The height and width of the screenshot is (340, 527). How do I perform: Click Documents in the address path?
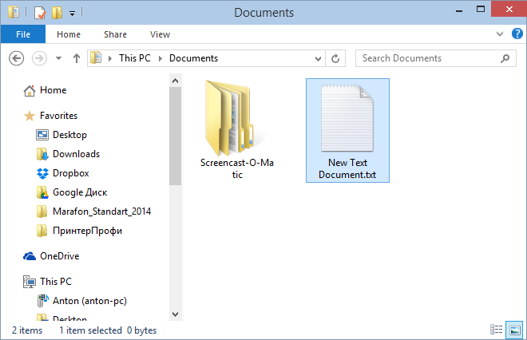[x=193, y=58]
